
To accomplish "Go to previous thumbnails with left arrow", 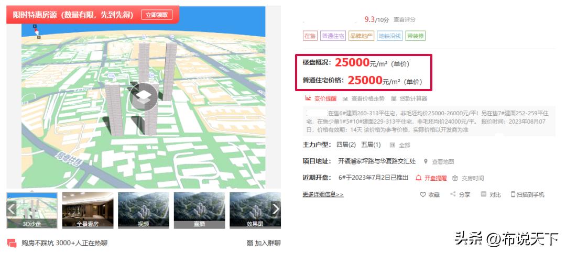I will click(12, 208).
